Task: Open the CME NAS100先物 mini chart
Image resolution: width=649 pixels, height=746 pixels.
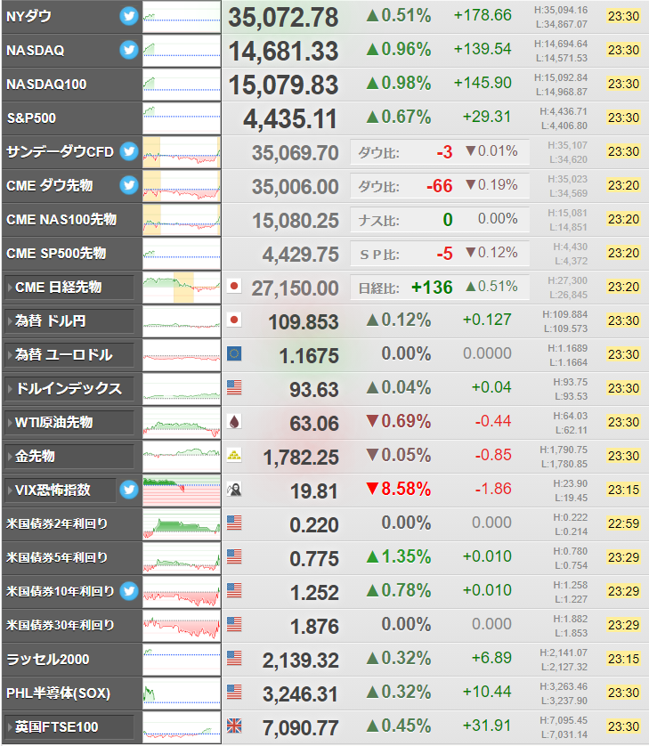Action: click(x=182, y=219)
